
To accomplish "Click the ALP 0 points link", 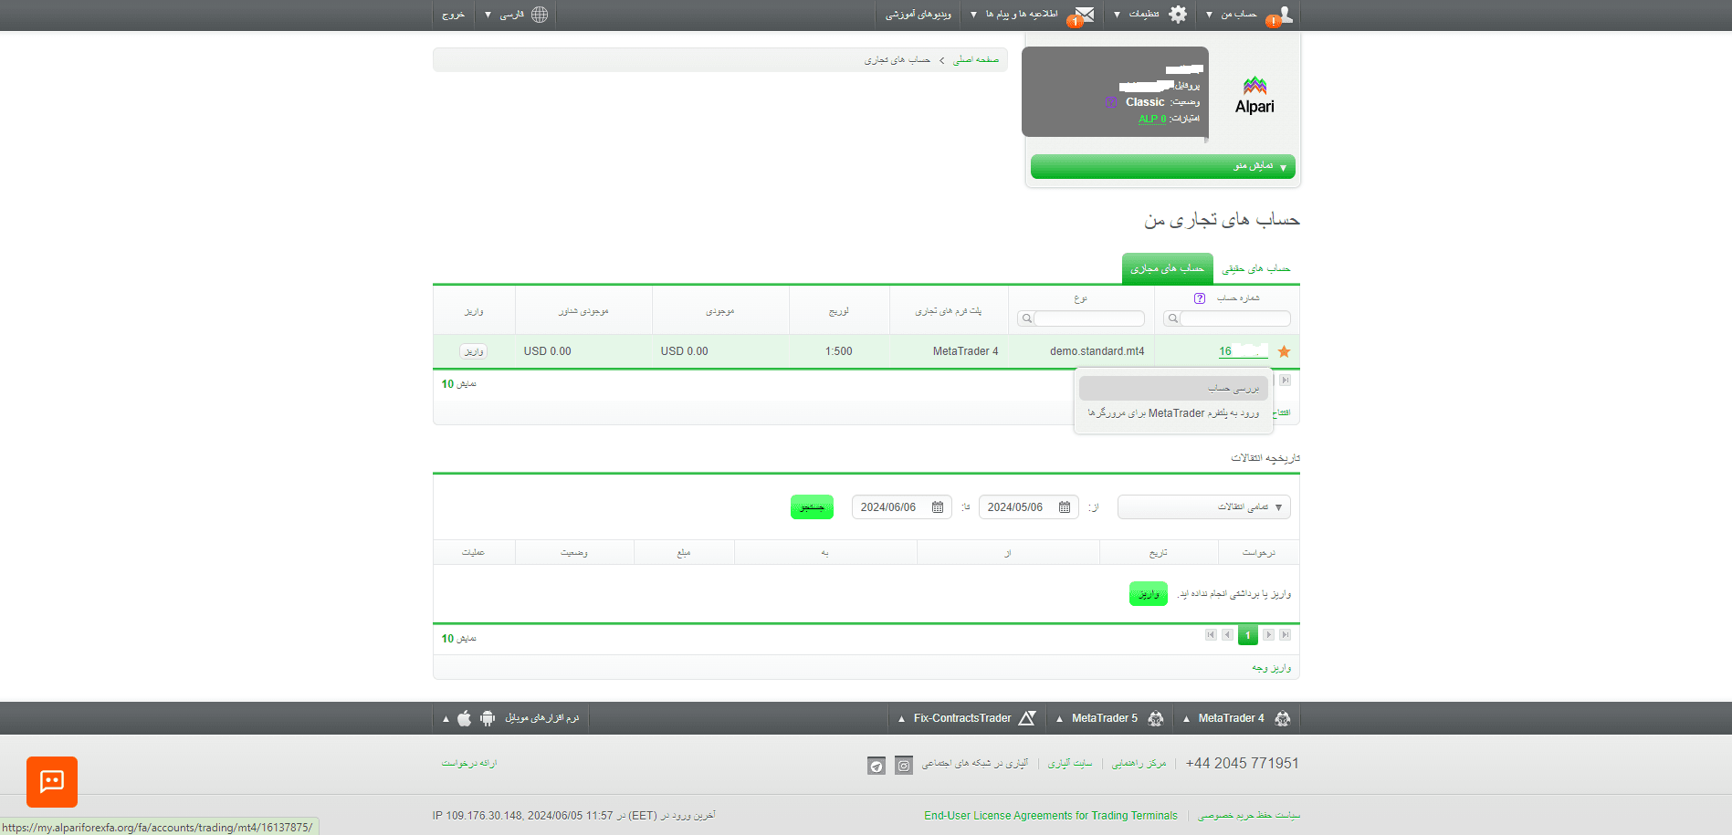I will pyautogui.click(x=1152, y=119).
